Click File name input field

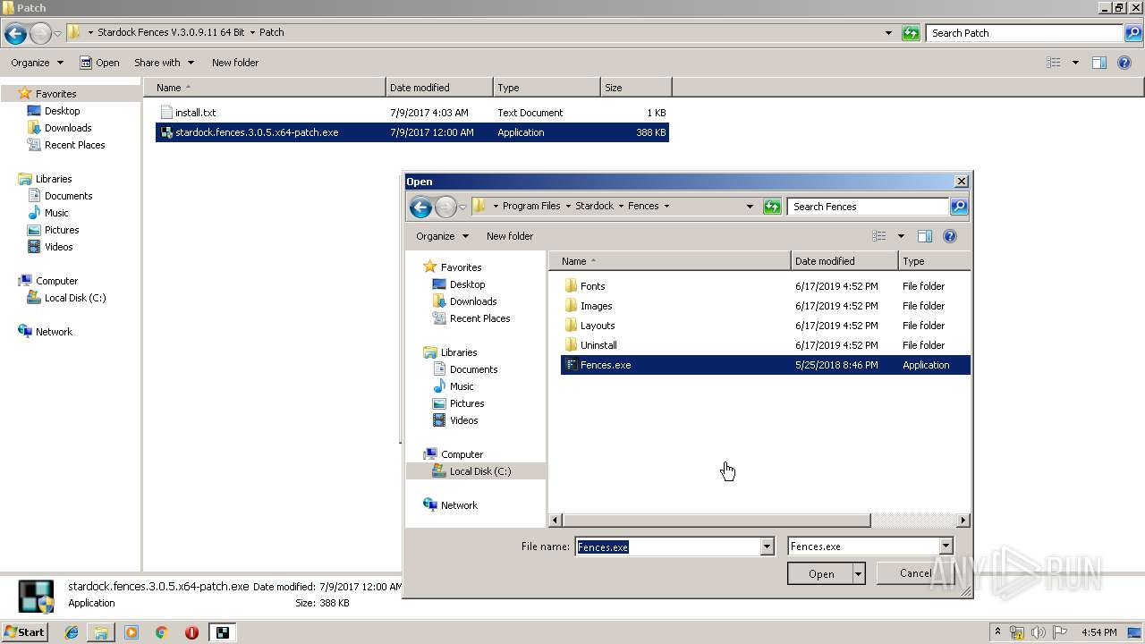tap(667, 547)
